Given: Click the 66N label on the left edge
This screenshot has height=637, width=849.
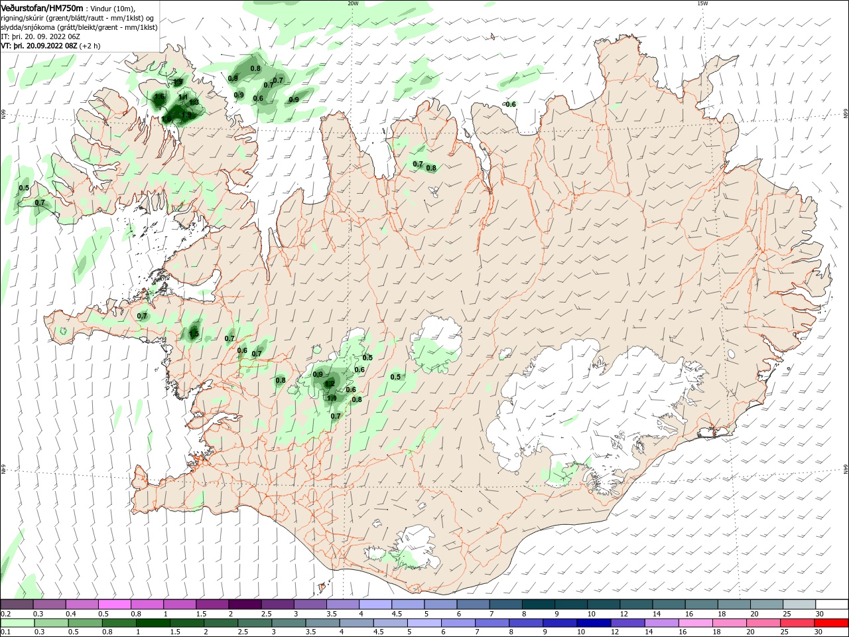Looking at the screenshot, I should (3, 114).
